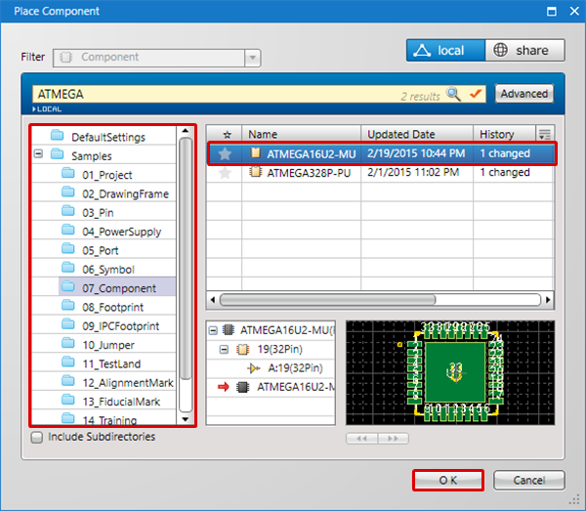Click the next preview button
The height and width of the screenshot is (511, 586).
394,439
